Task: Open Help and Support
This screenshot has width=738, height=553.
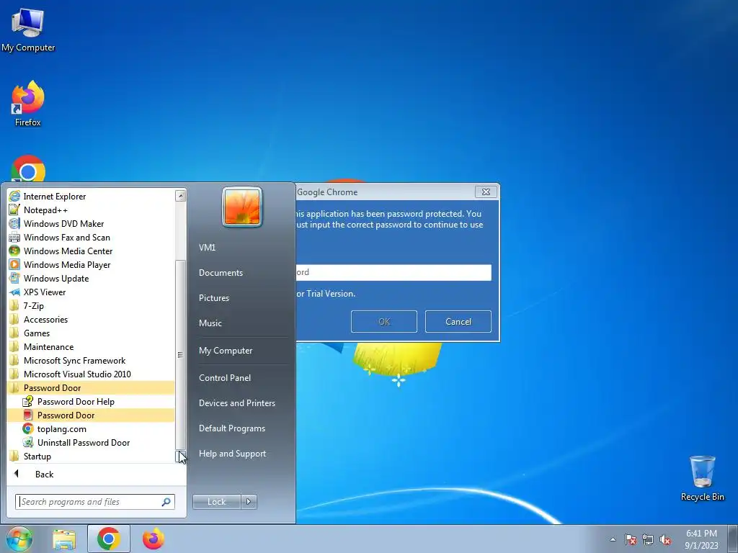Action: pos(242,454)
